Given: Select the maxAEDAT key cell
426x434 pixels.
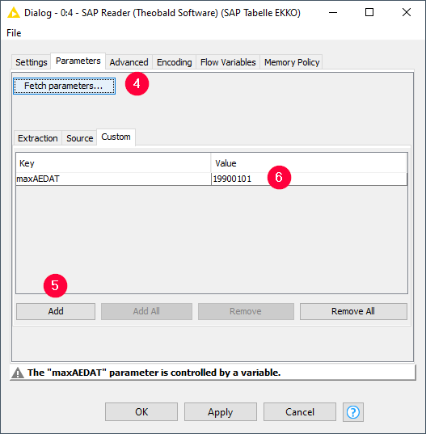Looking at the screenshot, I should pyautogui.click(x=113, y=179).
